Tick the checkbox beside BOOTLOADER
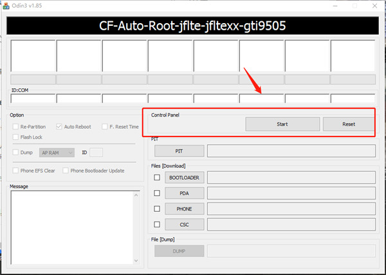386x275 pixels. [157, 177]
